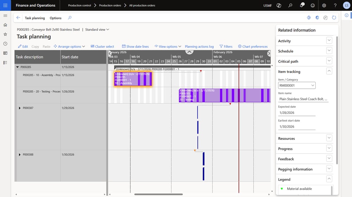352x197 pixels.
Task: Select the 10 - Assembly Gantt bar
Action: coord(133,79)
